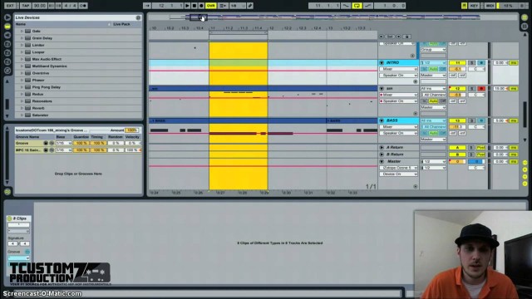Open Live Devices browser icon in sidebar

pyautogui.click(x=7, y=26)
